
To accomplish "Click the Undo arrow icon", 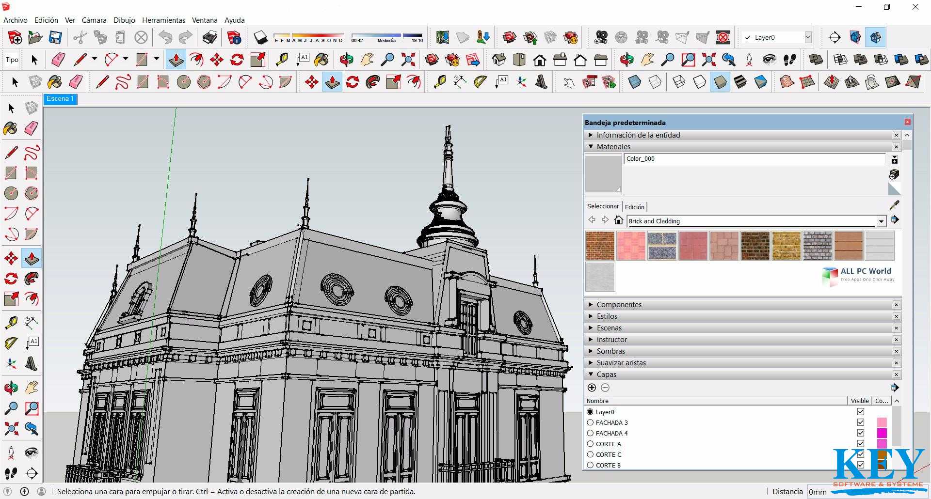I will tap(165, 37).
